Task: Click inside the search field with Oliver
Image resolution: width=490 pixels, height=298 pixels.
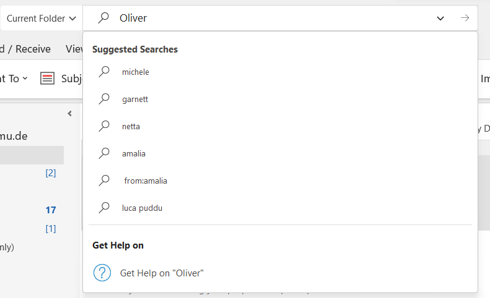Action: tap(275, 18)
